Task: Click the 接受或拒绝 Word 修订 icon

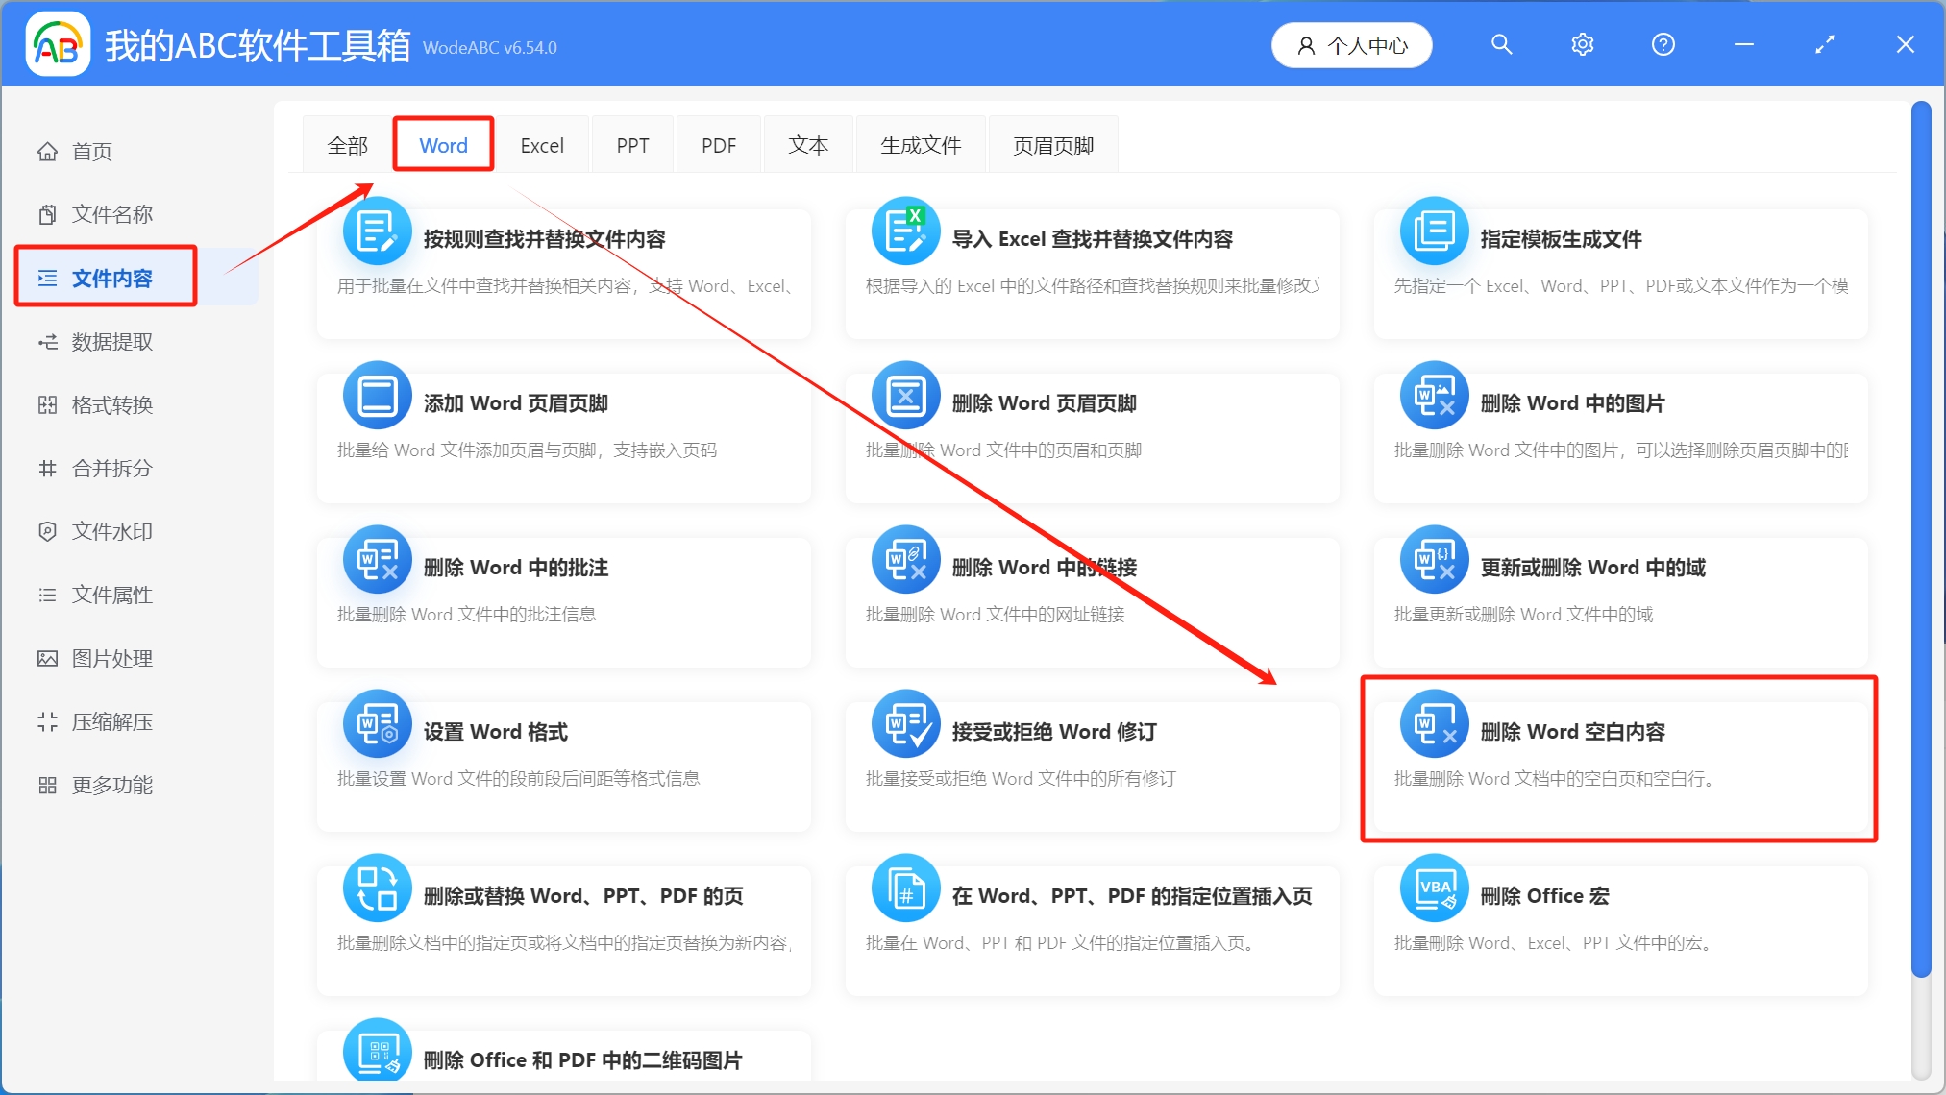Action: (905, 723)
